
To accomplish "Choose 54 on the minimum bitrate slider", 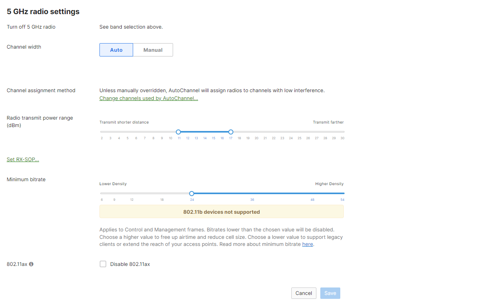I will 343,193.
